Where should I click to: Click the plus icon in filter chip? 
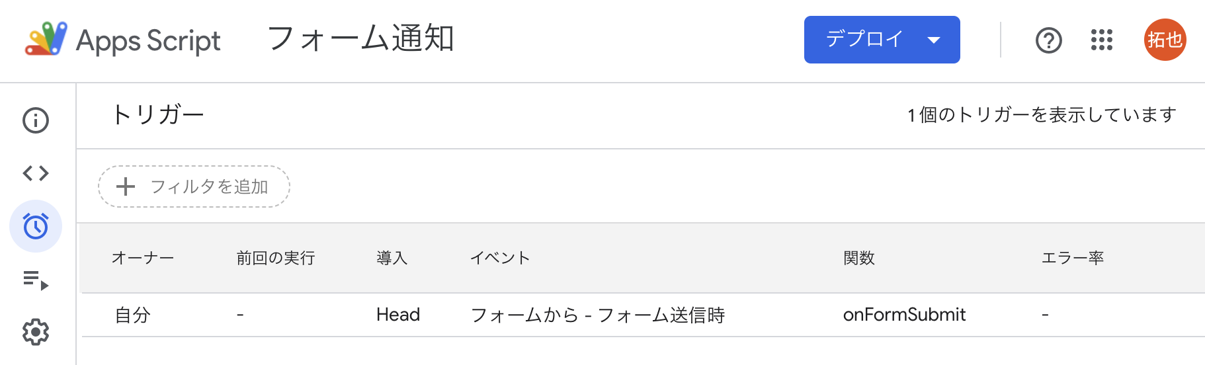coord(126,186)
